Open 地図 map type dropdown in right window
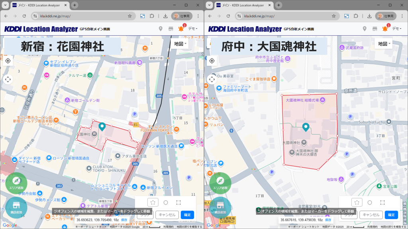The height and width of the screenshot is (229, 408). coord(384,43)
